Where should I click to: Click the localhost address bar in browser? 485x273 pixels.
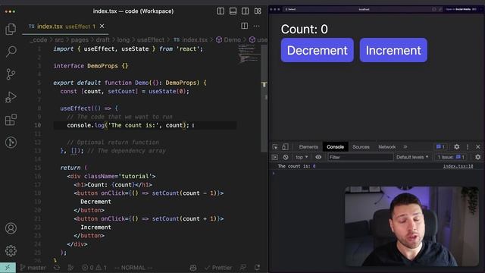tap(364, 9)
